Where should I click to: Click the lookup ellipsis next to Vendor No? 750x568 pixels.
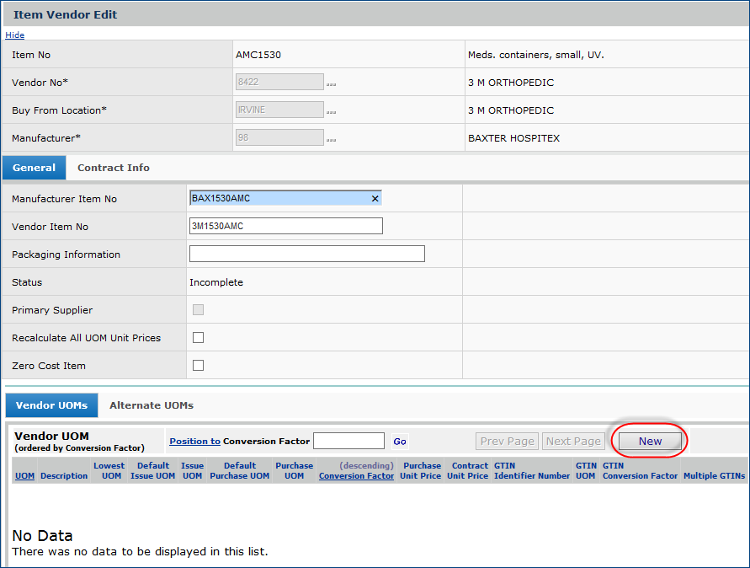click(x=332, y=85)
